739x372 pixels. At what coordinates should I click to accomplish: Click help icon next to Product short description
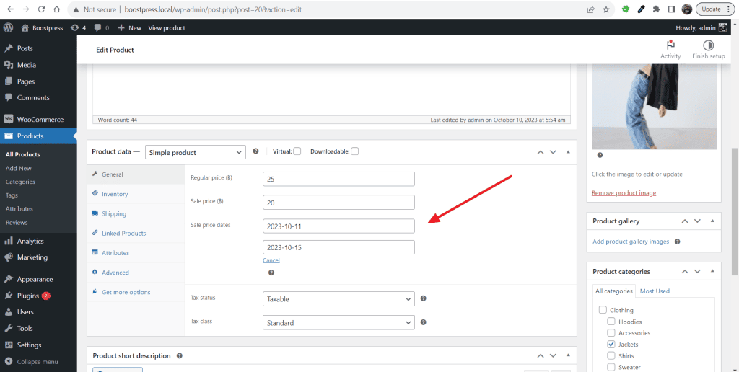point(179,356)
